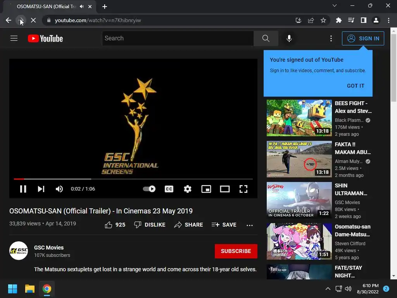Click the Chrome taskbar icon
The image size is (397, 298).
tap(47, 289)
